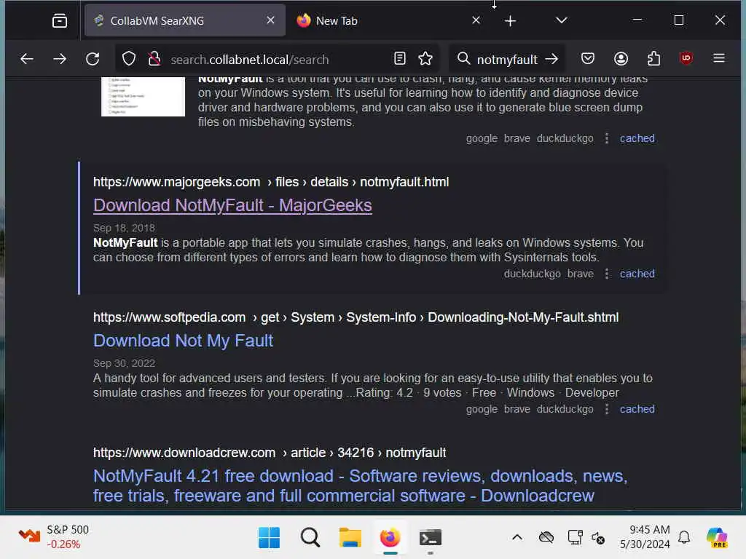
Task: Toggle Reader View for this page
Action: [400, 59]
